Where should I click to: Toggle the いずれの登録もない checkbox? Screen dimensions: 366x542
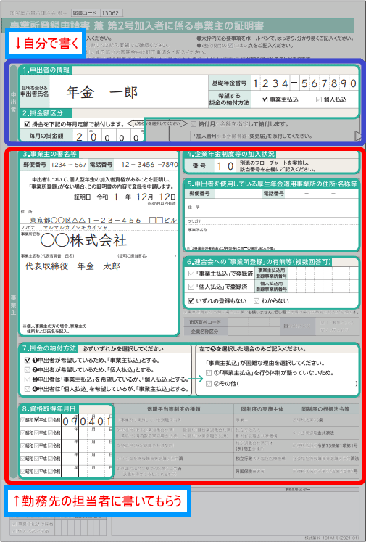pos(191,301)
